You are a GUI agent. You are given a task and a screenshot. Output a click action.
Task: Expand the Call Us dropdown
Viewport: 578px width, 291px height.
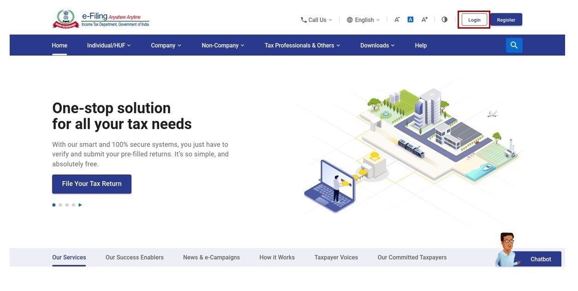pyautogui.click(x=316, y=20)
